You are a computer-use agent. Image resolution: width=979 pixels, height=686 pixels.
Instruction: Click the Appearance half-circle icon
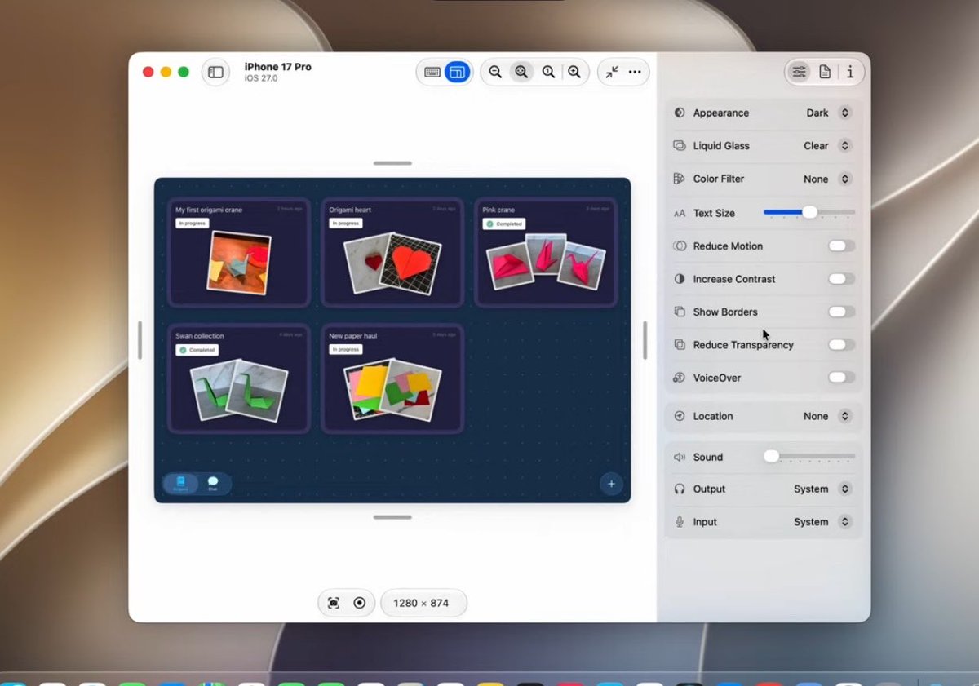click(x=680, y=113)
